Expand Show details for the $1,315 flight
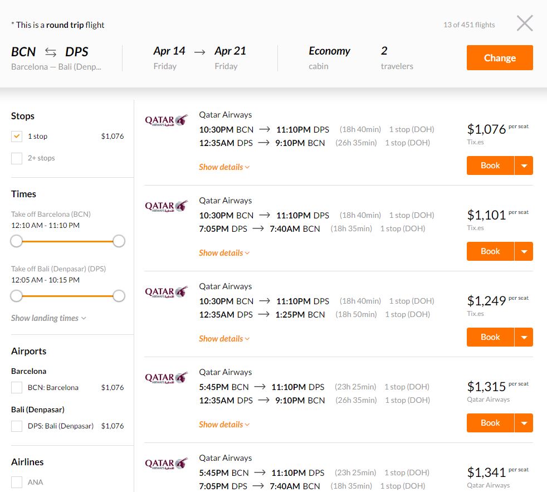The height and width of the screenshot is (492, 547). click(224, 425)
